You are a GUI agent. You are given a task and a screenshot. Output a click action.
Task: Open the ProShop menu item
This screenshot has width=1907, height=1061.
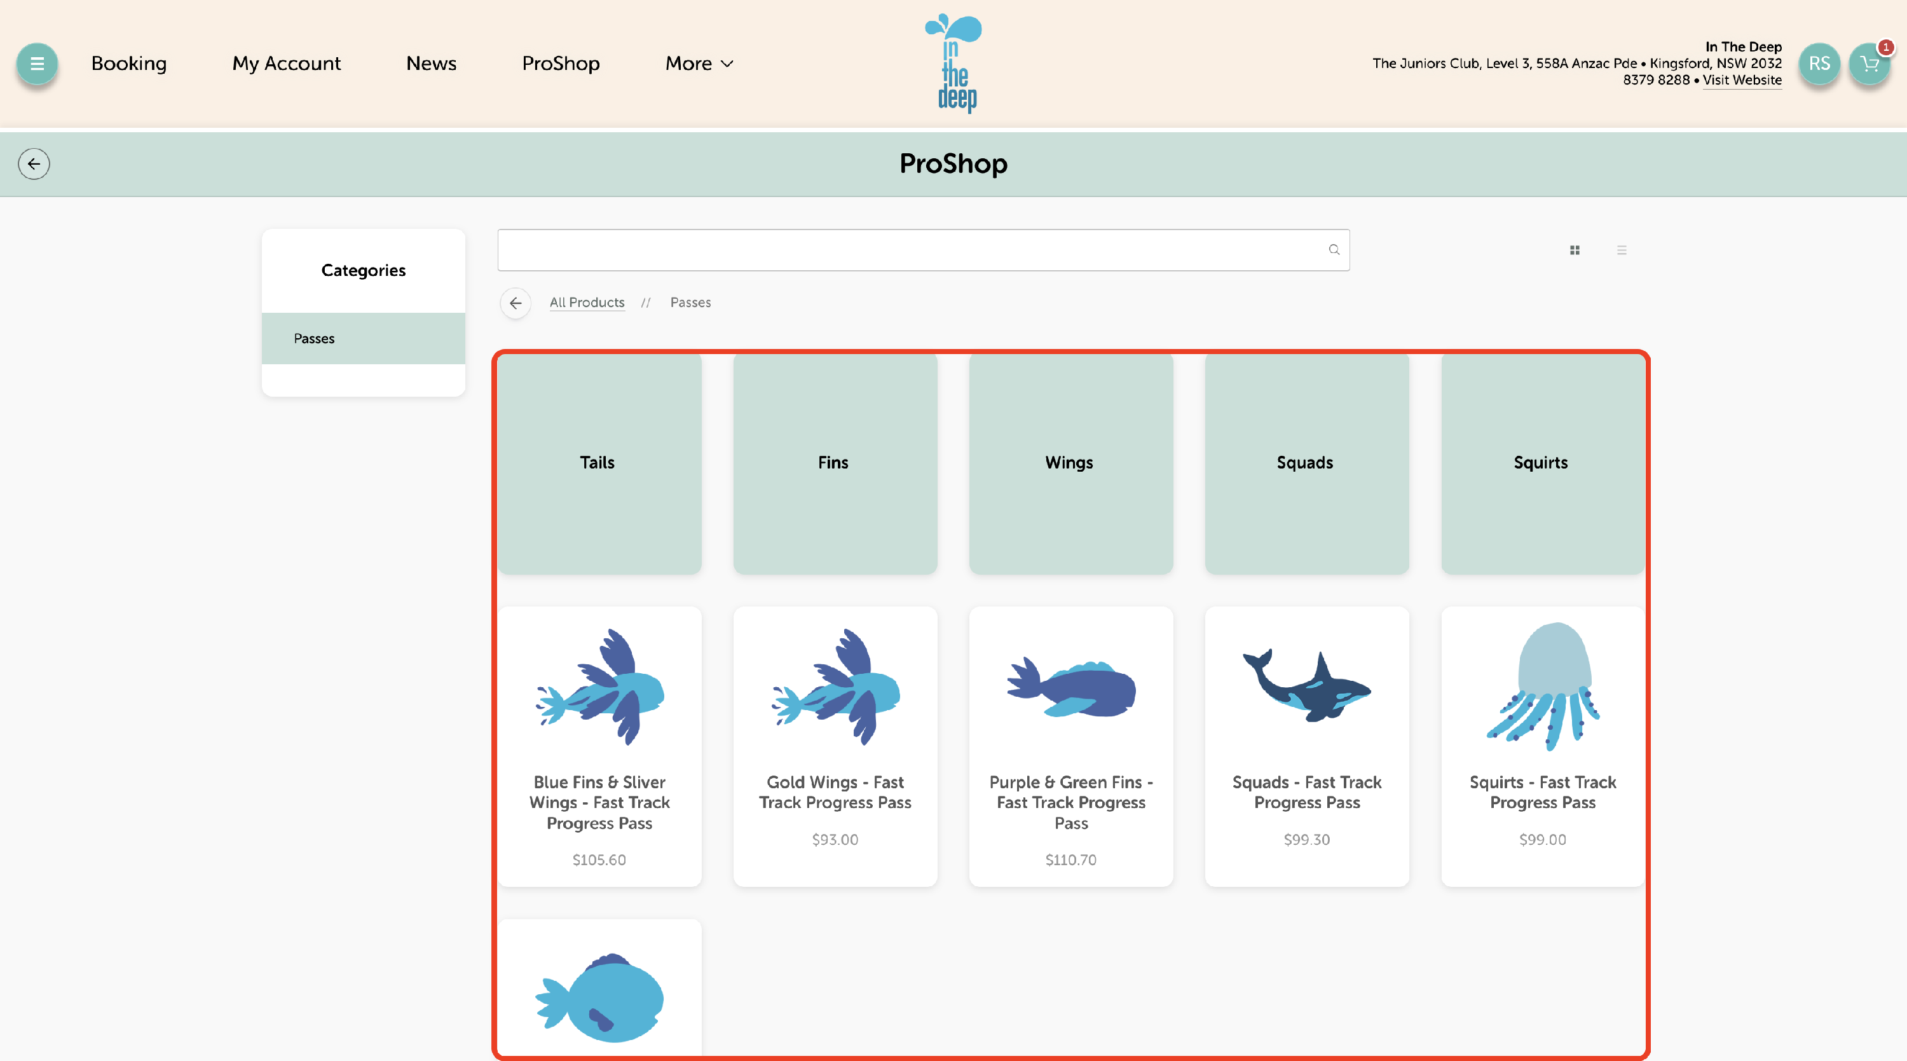561,64
